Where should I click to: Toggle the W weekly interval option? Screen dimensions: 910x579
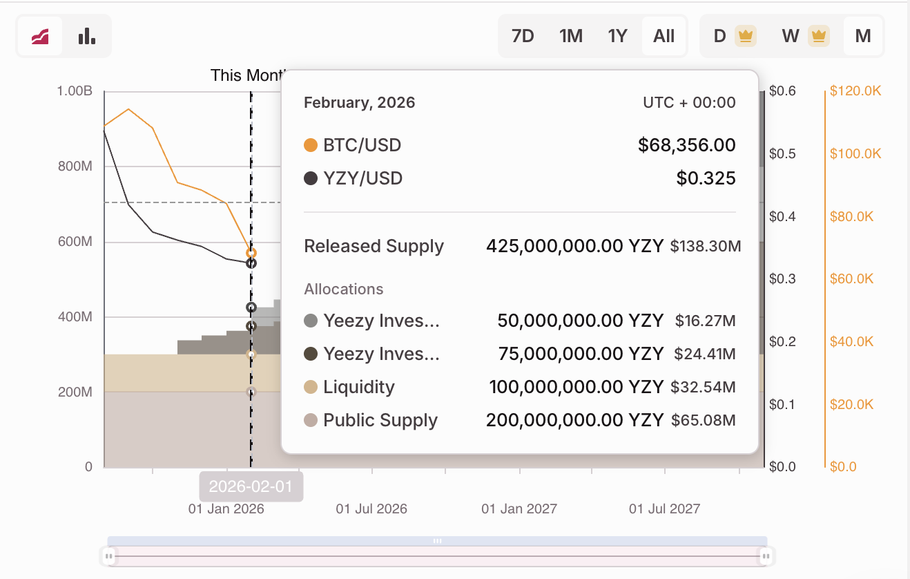click(x=791, y=35)
